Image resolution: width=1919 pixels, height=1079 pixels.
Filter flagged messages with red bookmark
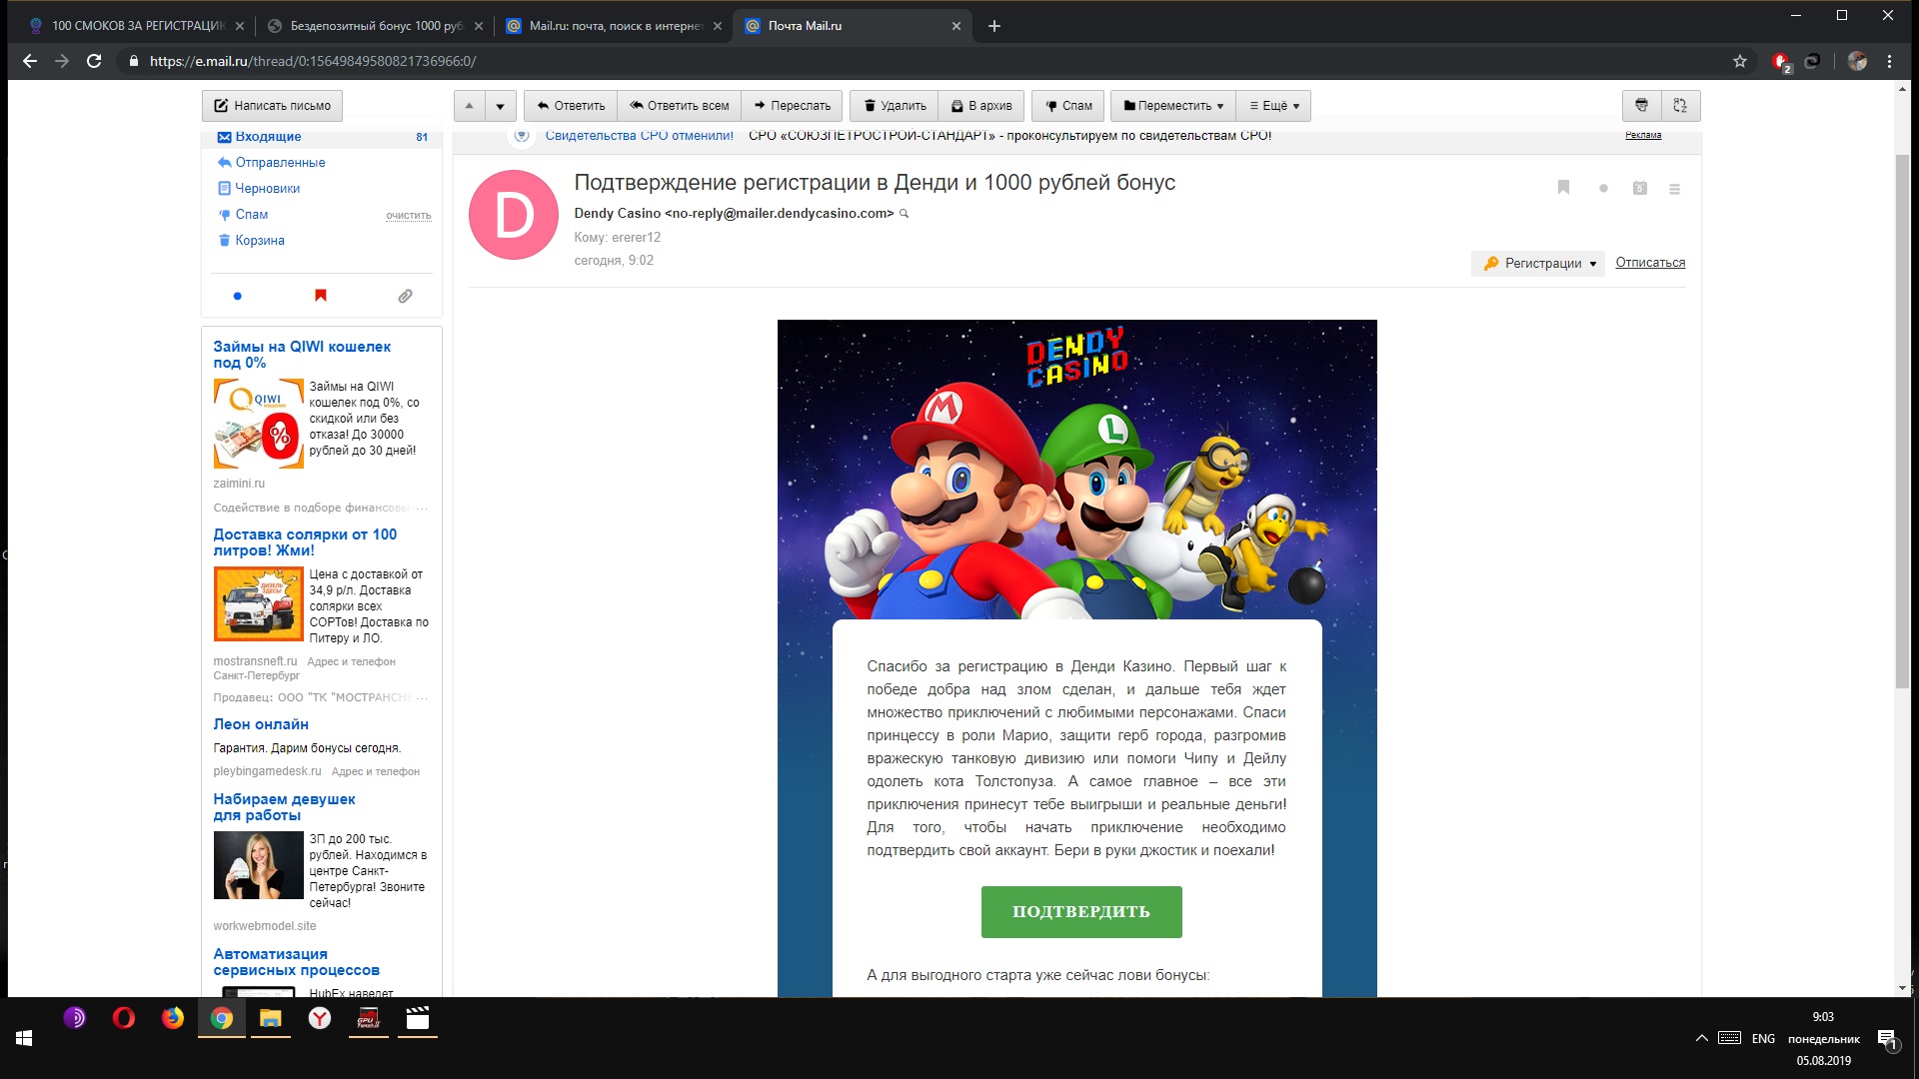coord(321,296)
